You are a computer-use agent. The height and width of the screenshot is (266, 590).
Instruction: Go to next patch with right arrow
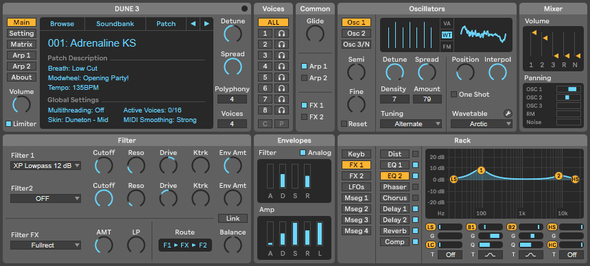(206, 24)
